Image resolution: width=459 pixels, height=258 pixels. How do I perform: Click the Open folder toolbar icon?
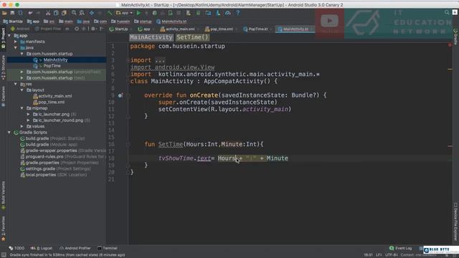point(4,13)
